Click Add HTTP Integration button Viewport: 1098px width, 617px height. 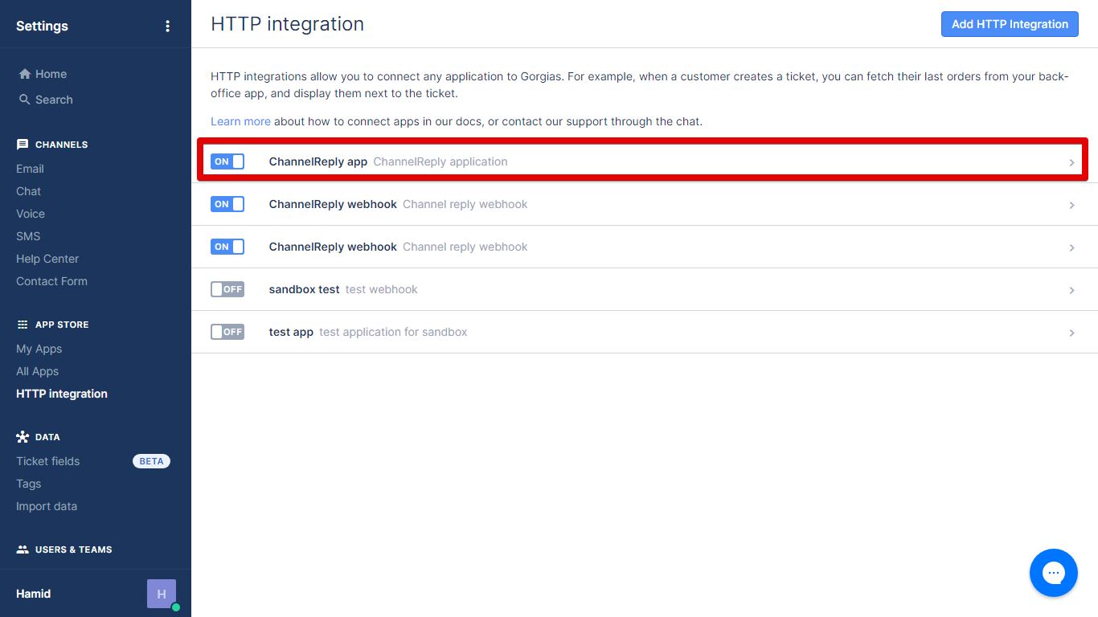click(x=1010, y=24)
